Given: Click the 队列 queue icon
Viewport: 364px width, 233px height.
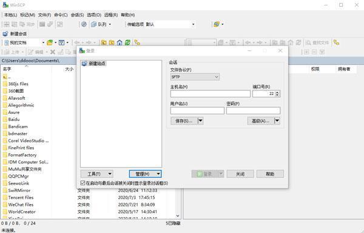Looking at the screenshot, I should (x=94, y=24).
